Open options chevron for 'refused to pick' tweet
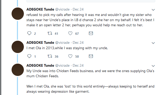The height and width of the screenshot is (95, 165). [x=153, y=10]
